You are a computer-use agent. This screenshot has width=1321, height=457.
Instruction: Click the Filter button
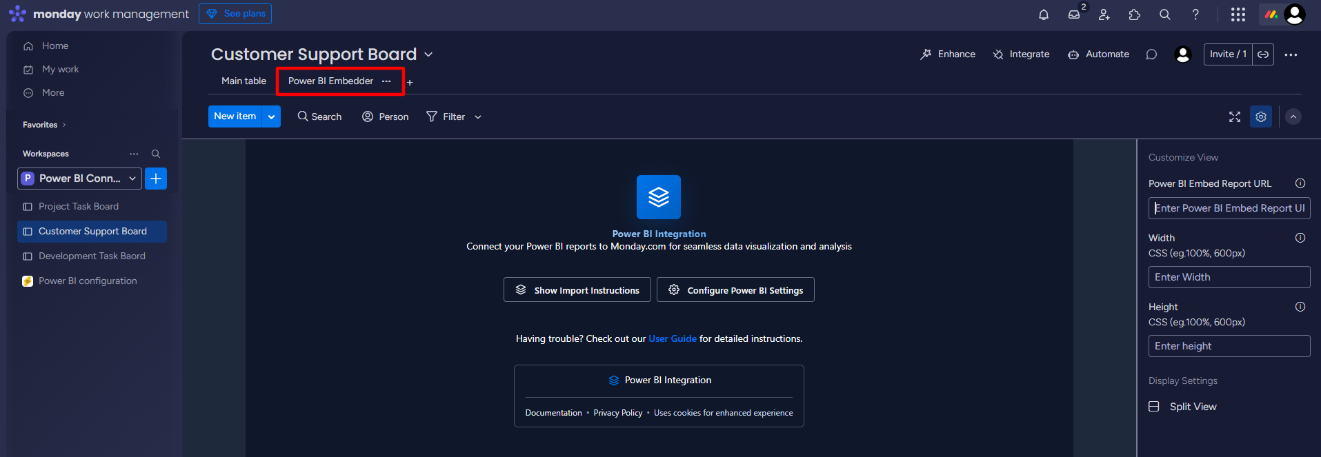click(446, 117)
